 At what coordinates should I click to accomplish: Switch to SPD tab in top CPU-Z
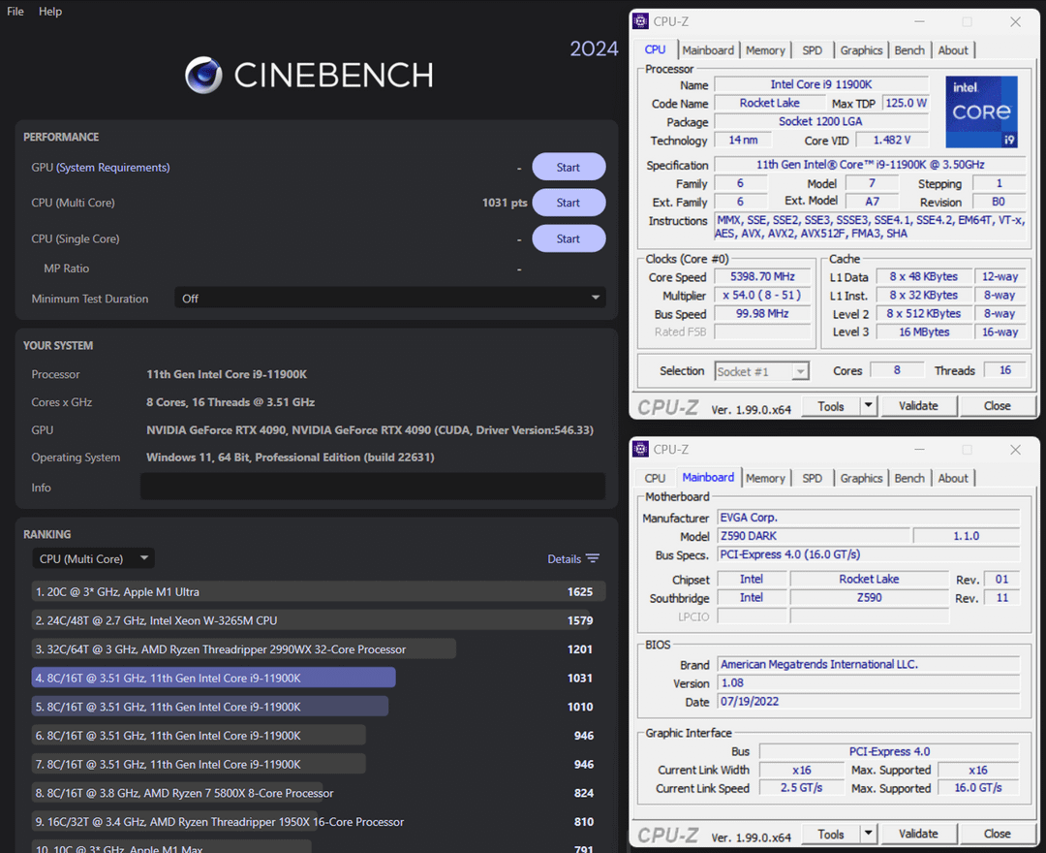[x=812, y=50]
